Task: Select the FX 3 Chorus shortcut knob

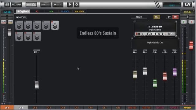Action: 37,25
